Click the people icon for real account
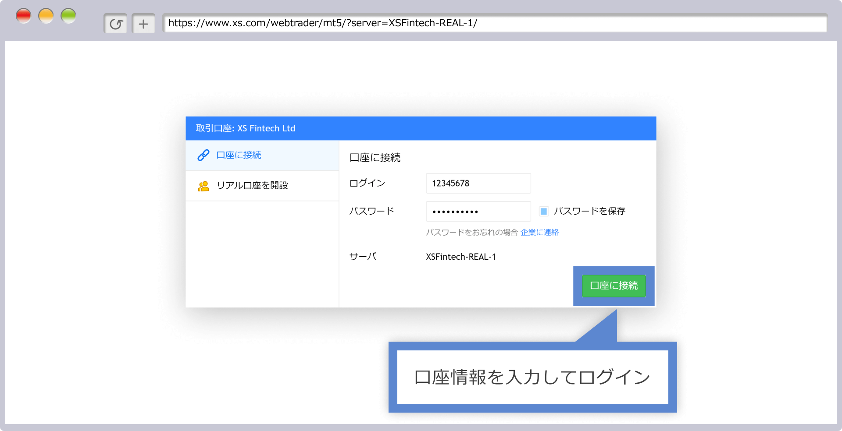This screenshot has width=842, height=431. click(x=203, y=186)
